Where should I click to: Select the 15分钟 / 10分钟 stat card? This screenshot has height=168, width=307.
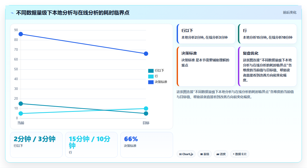(91, 145)
